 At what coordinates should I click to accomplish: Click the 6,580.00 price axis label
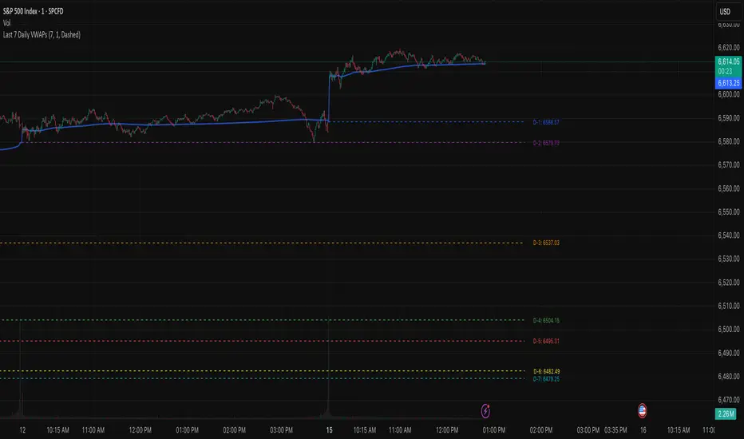click(x=728, y=141)
